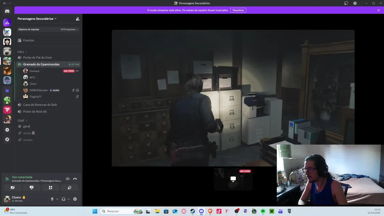
Task: Open the purple triangle server icon
Action: (7, 22)
